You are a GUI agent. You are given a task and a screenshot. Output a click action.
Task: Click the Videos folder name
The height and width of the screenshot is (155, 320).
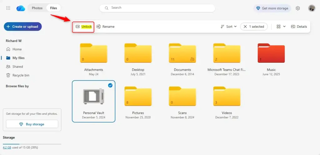[227, 113]
